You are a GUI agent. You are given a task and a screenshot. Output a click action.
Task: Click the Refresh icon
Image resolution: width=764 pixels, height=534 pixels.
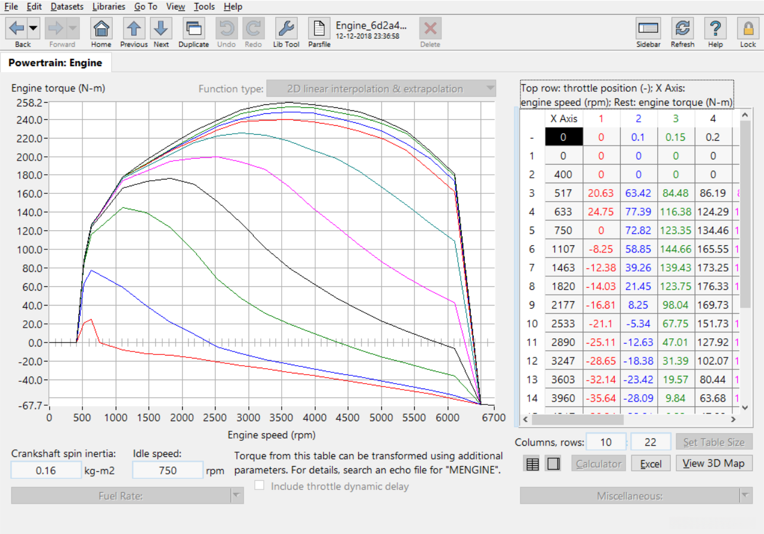(x=682, y=29)
